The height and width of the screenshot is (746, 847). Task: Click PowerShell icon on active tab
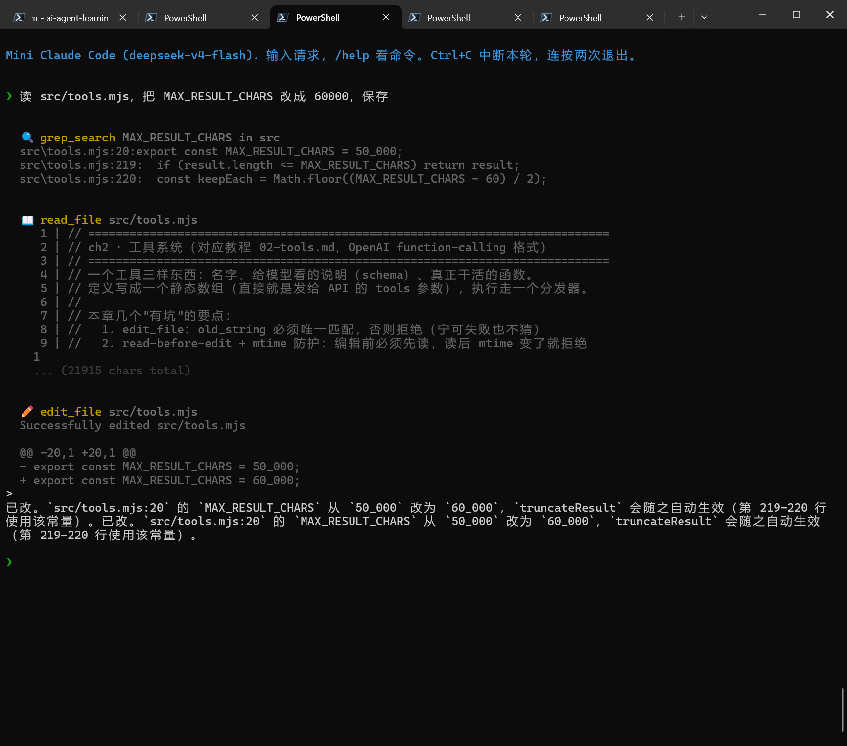coord(282,17)
